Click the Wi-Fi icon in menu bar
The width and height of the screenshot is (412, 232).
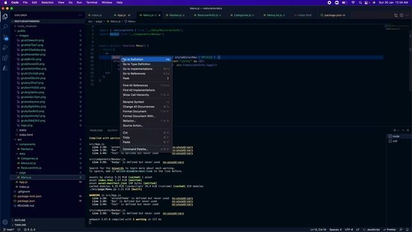click(353, 3)
